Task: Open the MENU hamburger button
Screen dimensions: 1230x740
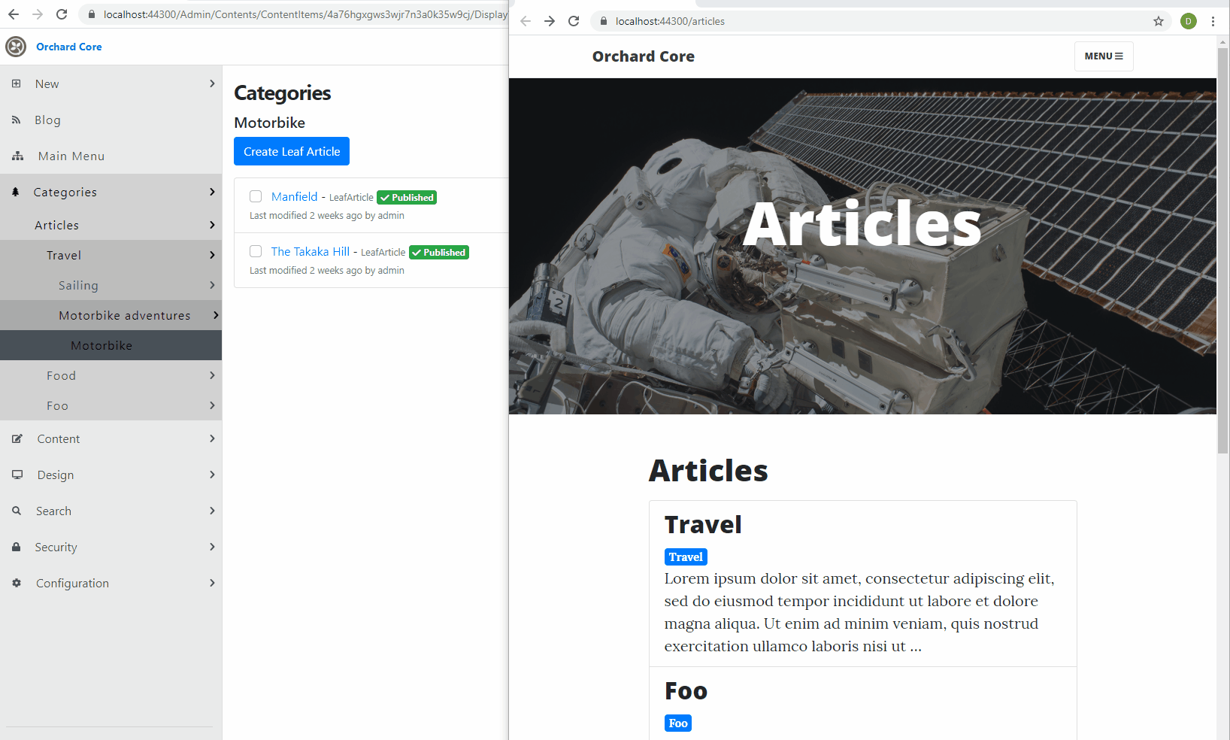Action: point(1104,56)
